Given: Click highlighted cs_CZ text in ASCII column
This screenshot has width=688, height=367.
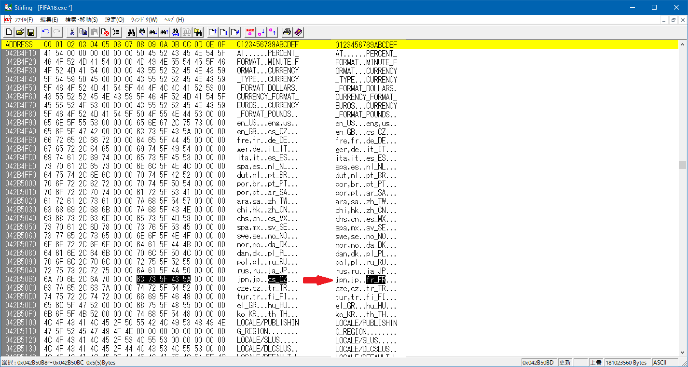Looking at the screenshot, I should tap(277, 279).
